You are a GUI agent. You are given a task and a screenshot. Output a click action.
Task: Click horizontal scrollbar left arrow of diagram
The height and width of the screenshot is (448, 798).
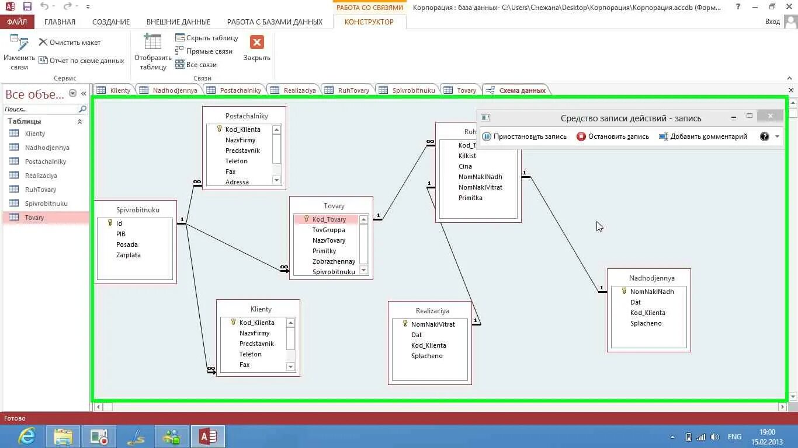[x=98, y=407]
